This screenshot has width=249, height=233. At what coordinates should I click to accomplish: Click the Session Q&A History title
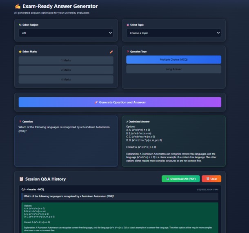click(x=45, y=179)
